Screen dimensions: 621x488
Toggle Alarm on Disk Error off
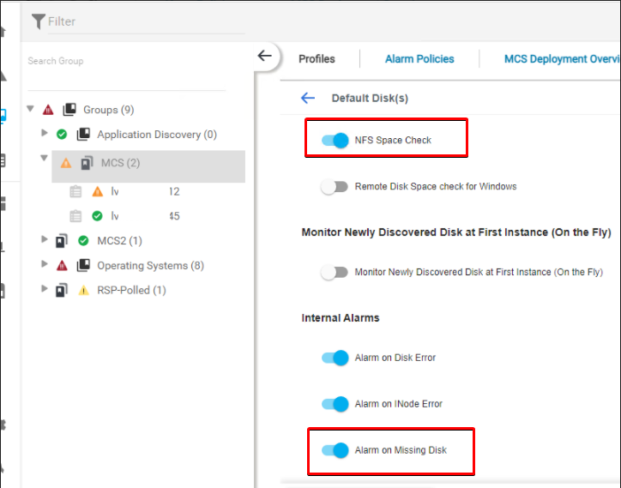pyautogui.click(x=335, y=358)
